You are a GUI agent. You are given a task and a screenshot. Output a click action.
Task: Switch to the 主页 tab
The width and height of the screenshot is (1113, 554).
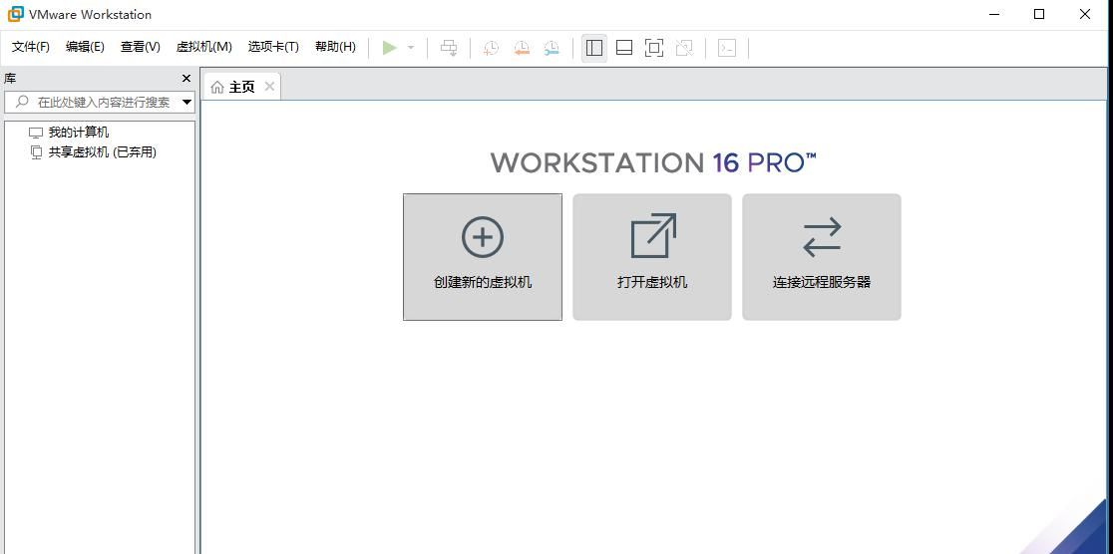[x=241, y=87]
